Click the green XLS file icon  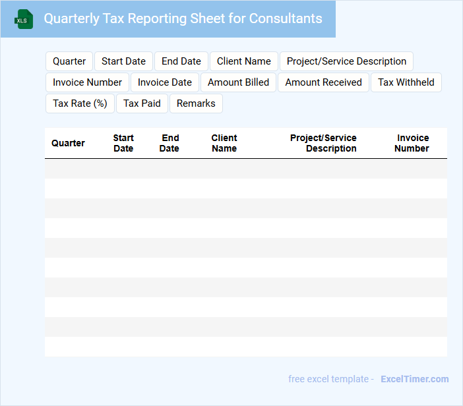24,19
